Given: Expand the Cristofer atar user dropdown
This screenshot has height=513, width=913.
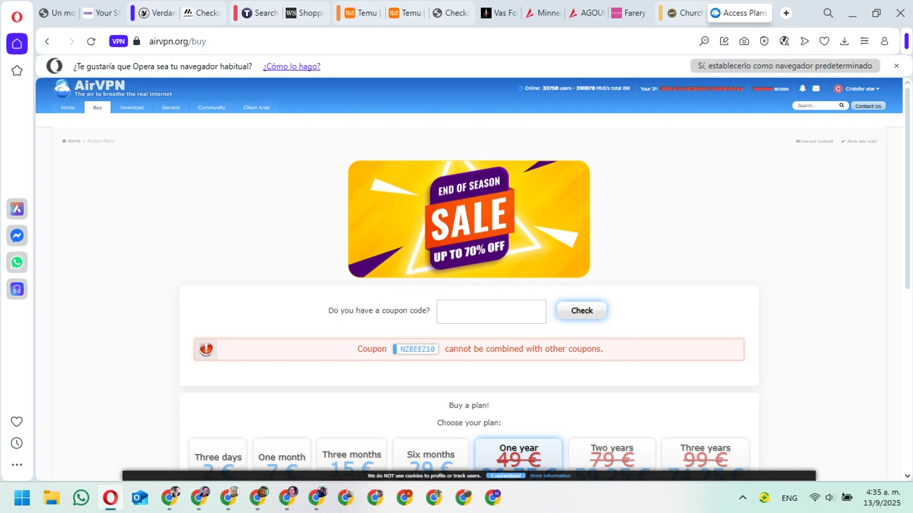Looking at the screenshot, I should (x=857, y=89).
